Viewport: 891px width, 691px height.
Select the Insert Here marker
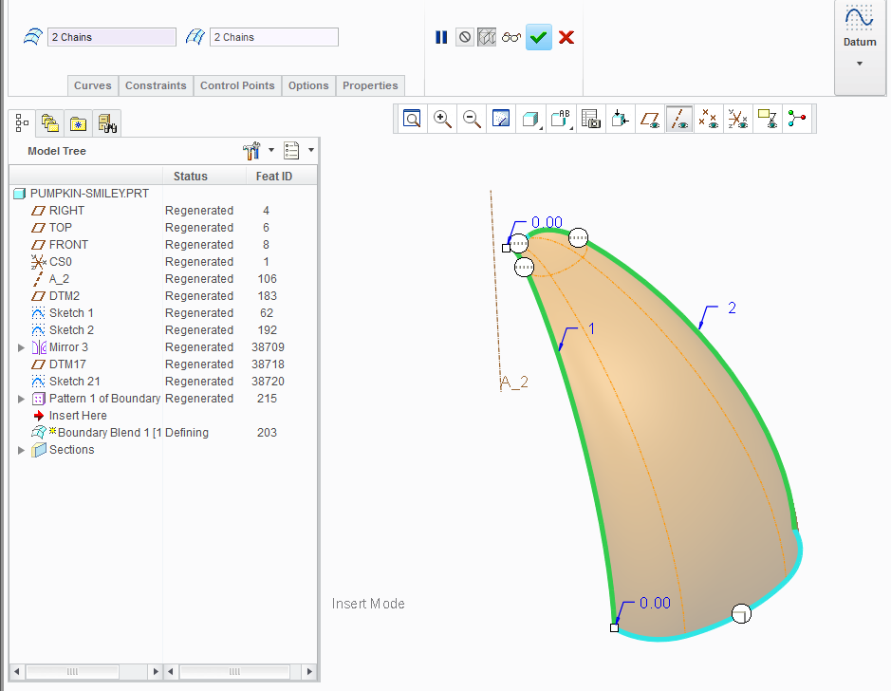(x=77, y=416)
